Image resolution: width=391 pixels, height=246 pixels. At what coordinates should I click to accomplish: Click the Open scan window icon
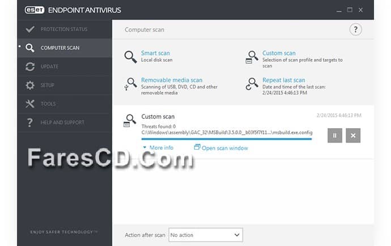tap(197, 147)
